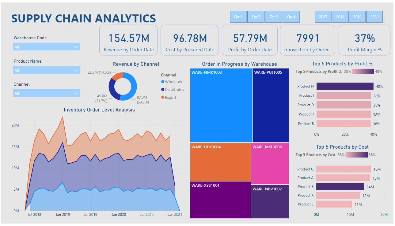Click the Distributor legend marker
This screenshot has width=395, height=226.
click(x=163, y=90)
